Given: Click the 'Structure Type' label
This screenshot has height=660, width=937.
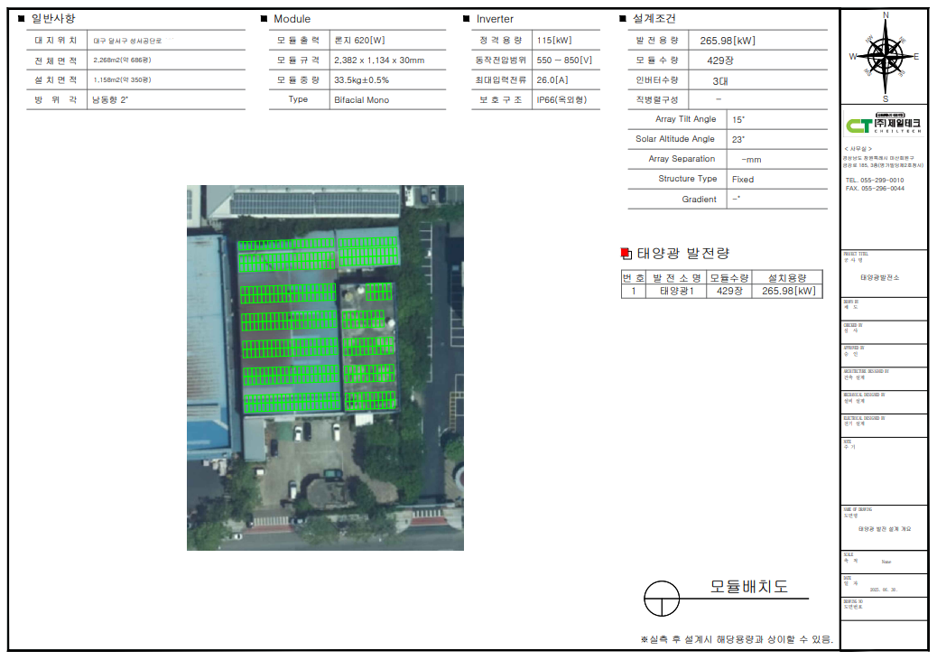Looking at the screenshot, I should coord(687,178).
